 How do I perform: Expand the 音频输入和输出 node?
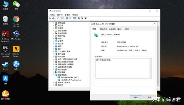(53, 82)
